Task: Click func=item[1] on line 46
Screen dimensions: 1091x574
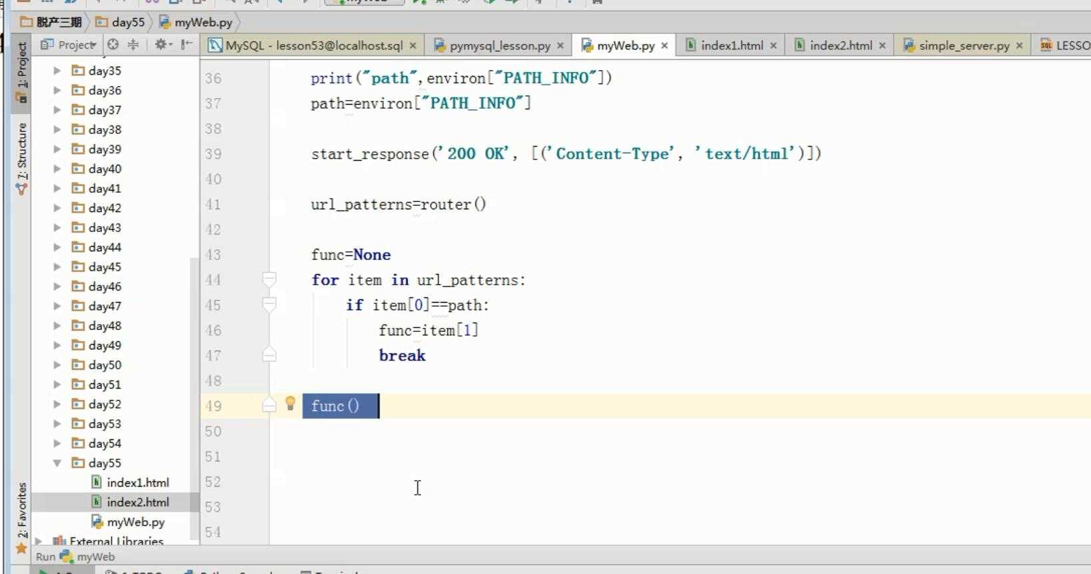Action: pyautogui.click(x=429, y=330)
